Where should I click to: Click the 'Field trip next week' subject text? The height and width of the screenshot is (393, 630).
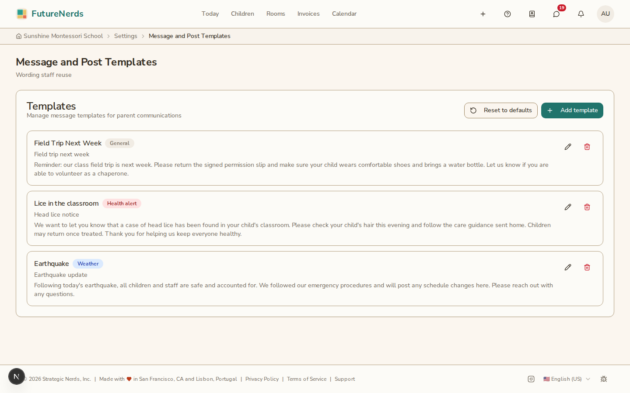click(x=62, y=154)
